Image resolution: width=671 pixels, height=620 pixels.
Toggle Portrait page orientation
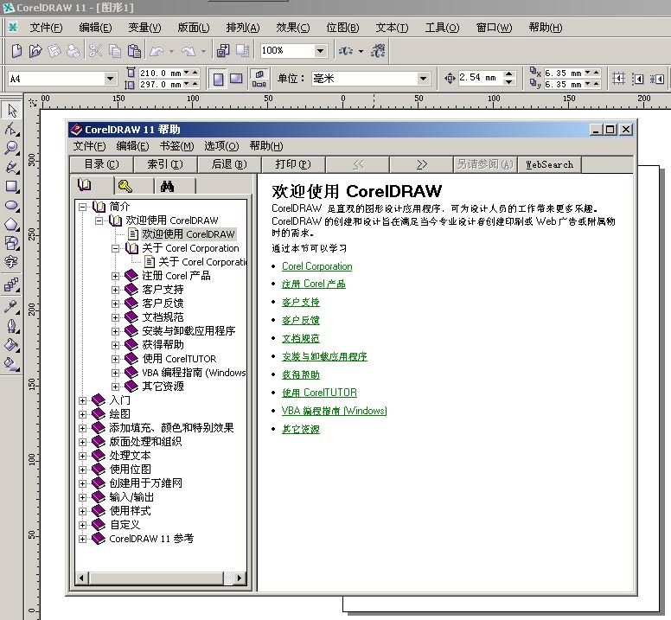coord(219,79)
